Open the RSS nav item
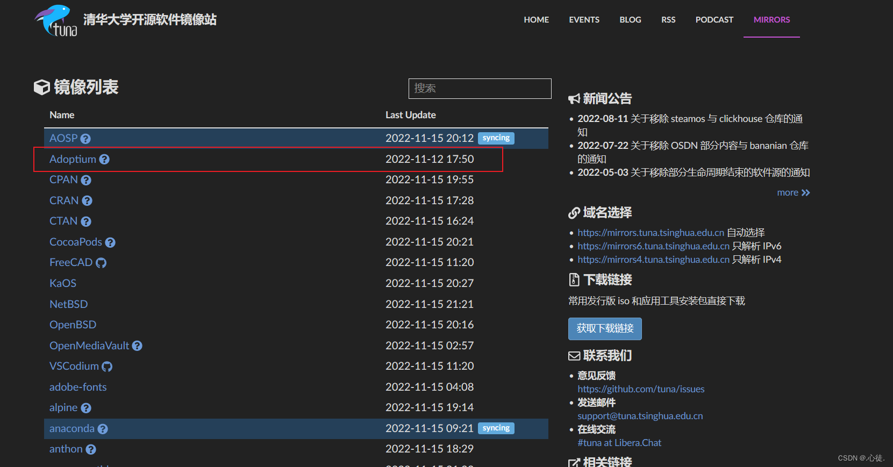 pyautogui.click(x=668, y=20)
